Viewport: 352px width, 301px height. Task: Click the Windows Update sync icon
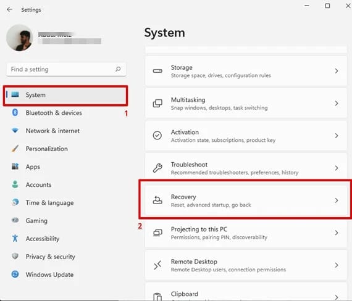[15, 274]
